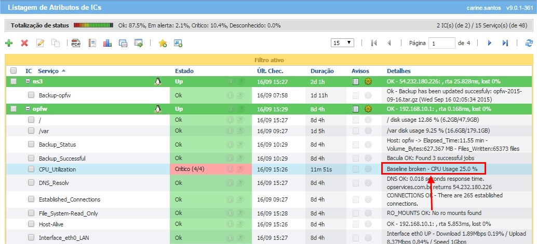Collapse the ns3 host group
Screen dimensions: 537x244
point(28,81)
